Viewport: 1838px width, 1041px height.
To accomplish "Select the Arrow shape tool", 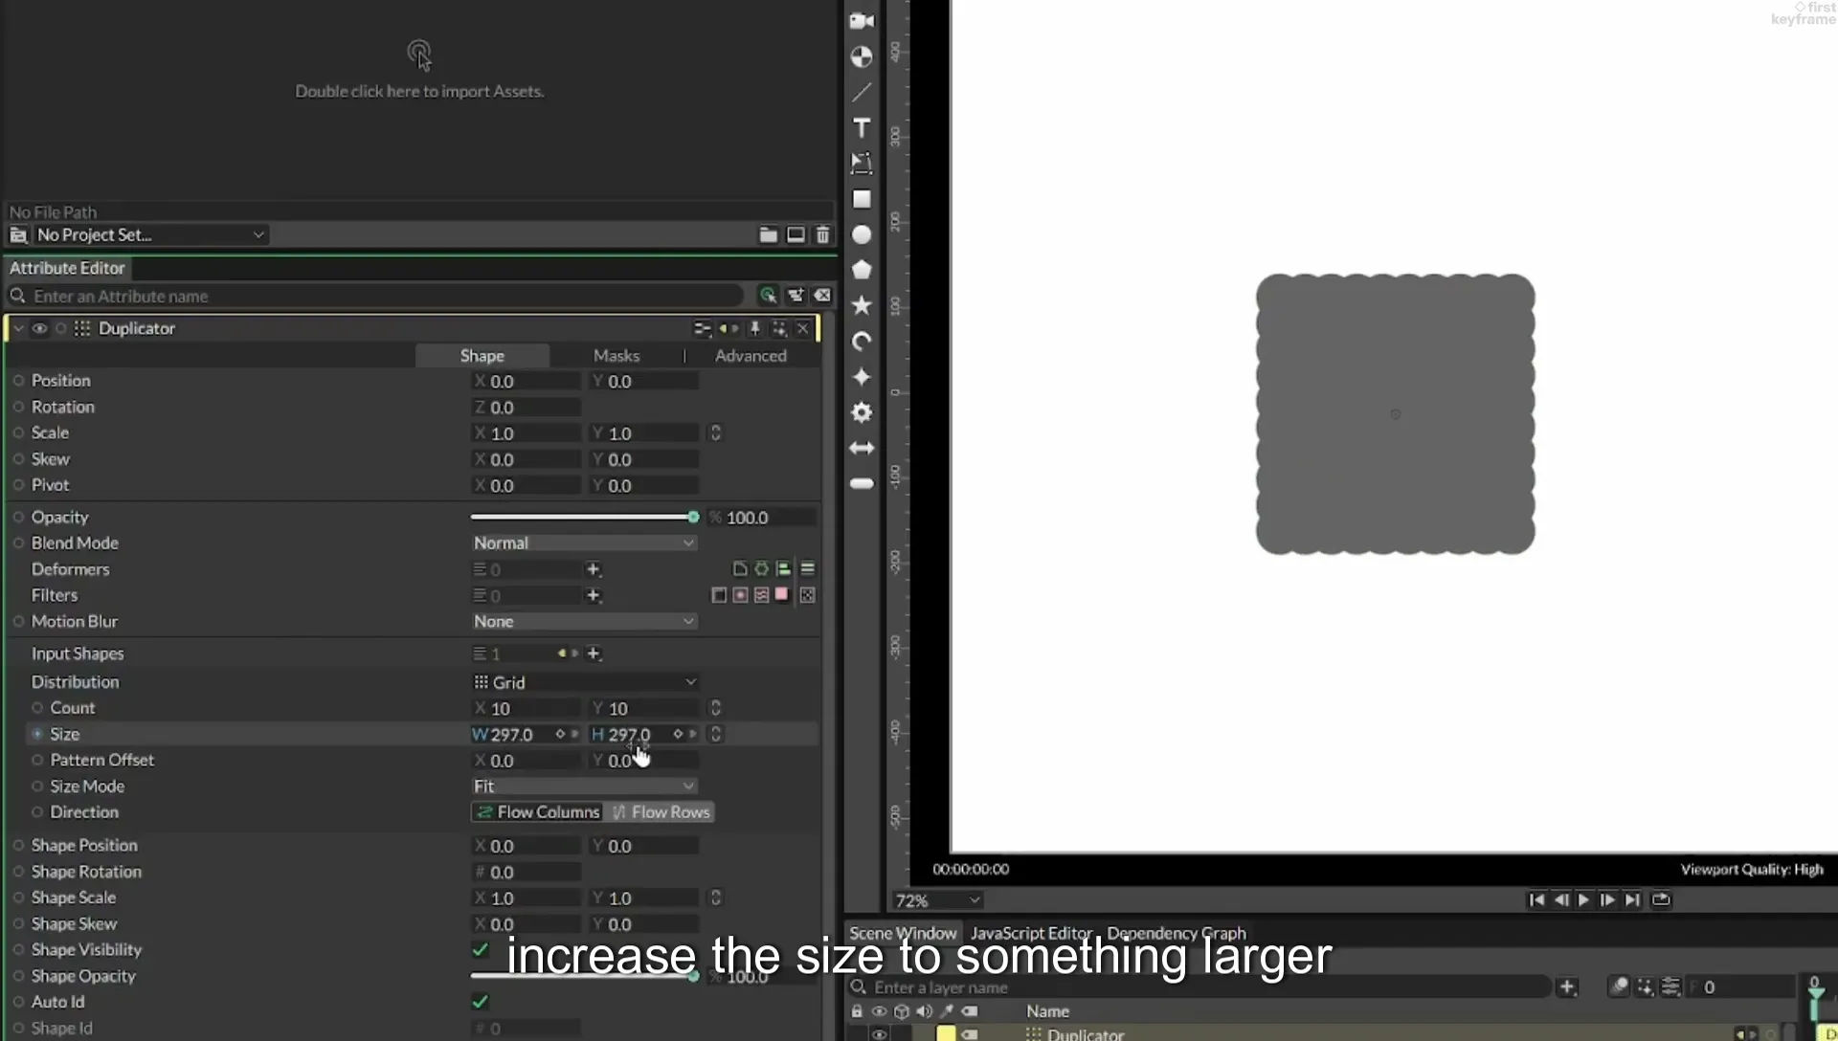I will 862,448.
